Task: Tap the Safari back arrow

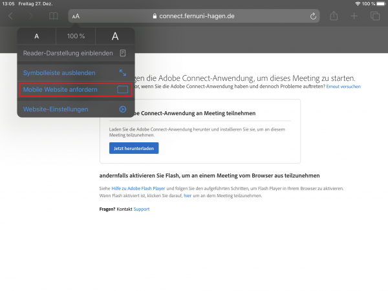Action: 11,16
